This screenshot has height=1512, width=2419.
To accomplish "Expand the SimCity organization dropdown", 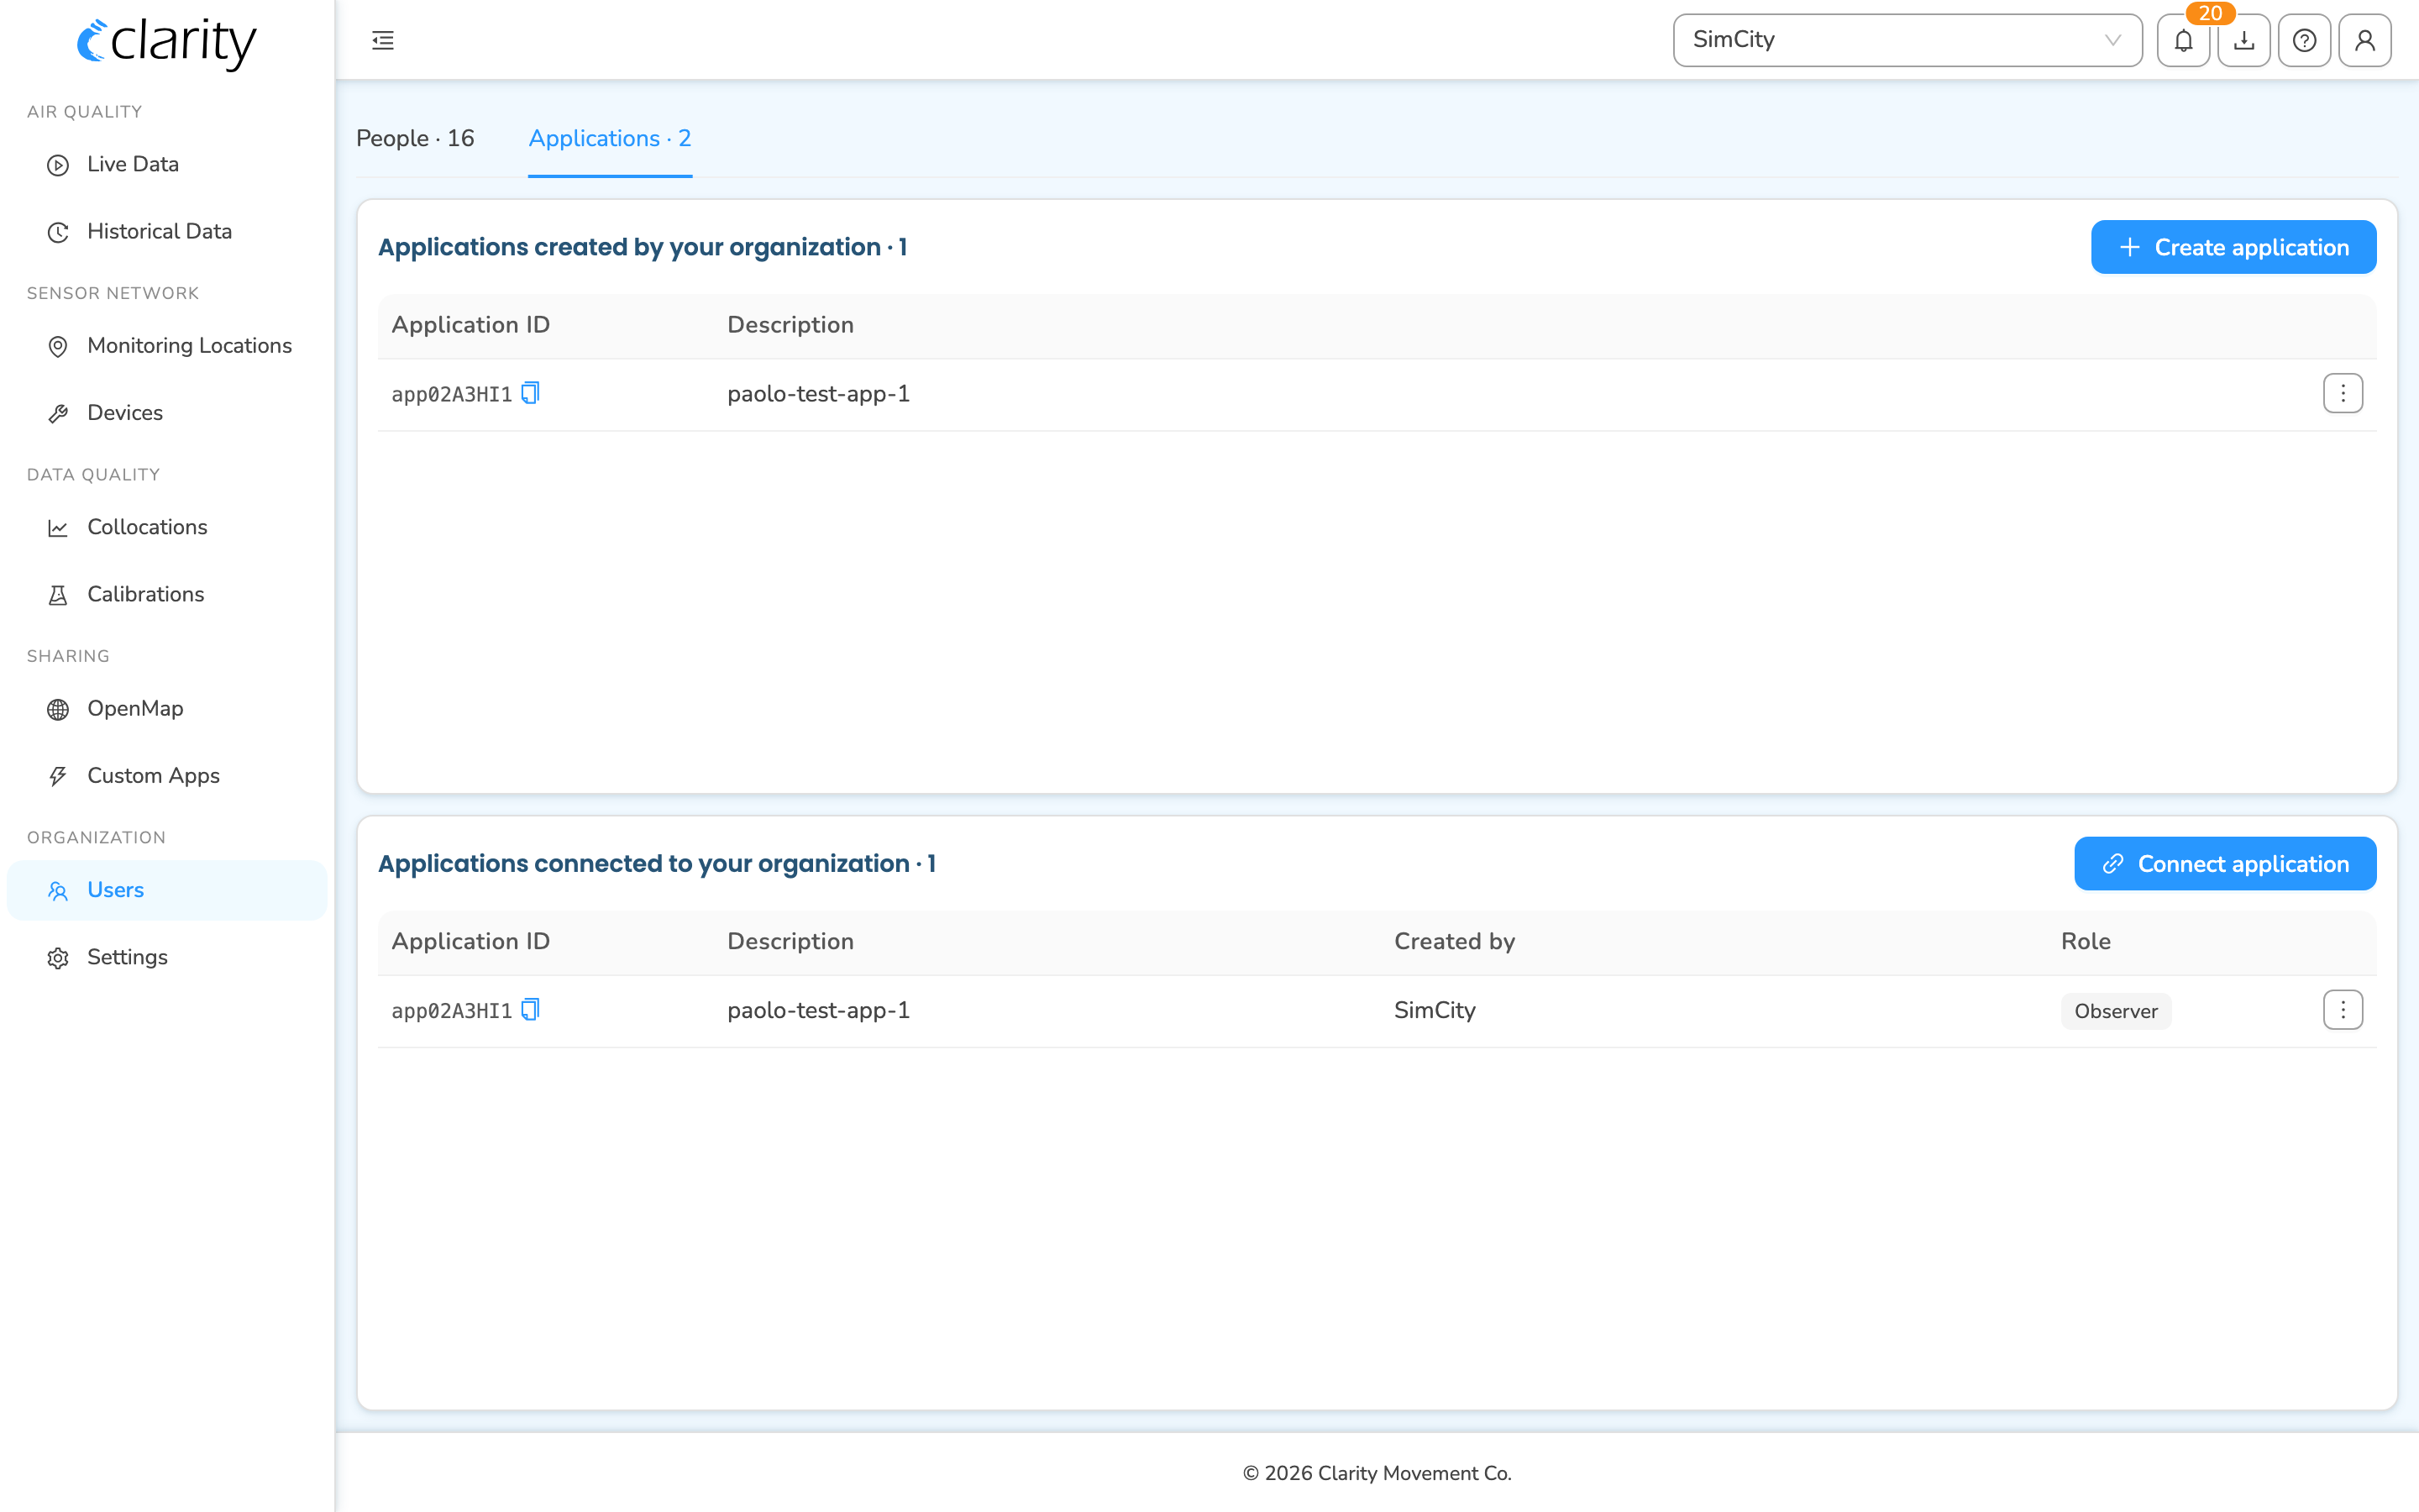I will pos(1907,40).
